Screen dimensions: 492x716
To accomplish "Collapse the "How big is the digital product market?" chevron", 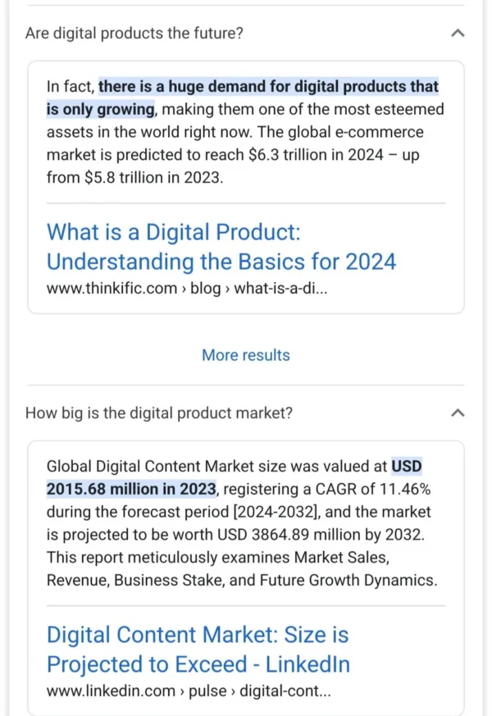I will click(458, 413).
